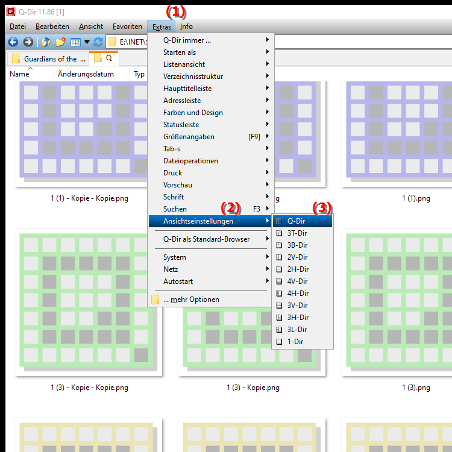Click the folder up-level icon
The image size is (452, 452).
46,42
